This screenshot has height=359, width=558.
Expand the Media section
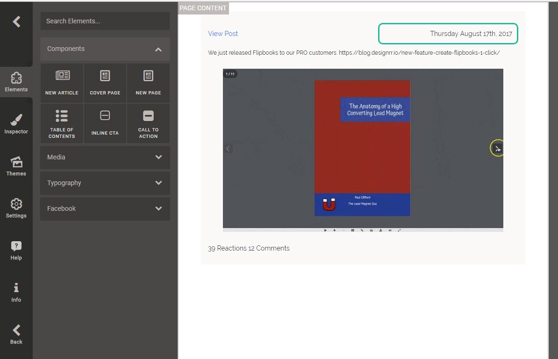(x=105, y=157)
